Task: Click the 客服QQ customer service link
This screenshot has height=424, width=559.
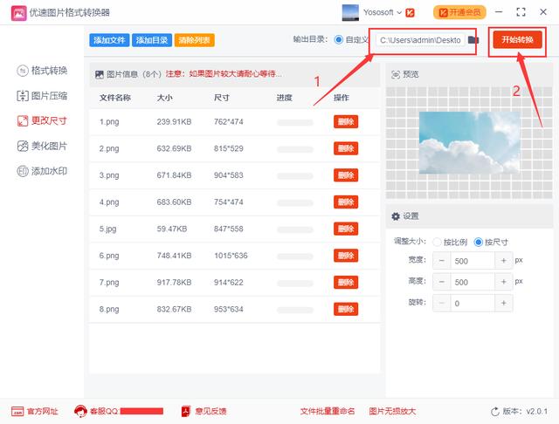Action: click(x=119, y=412)
